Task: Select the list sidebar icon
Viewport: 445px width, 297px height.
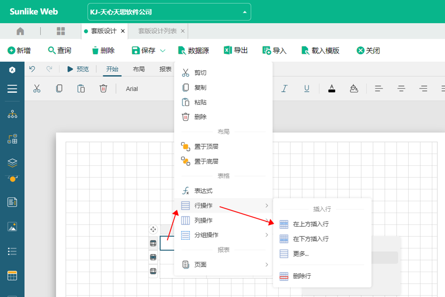Action: click(12, 251)
